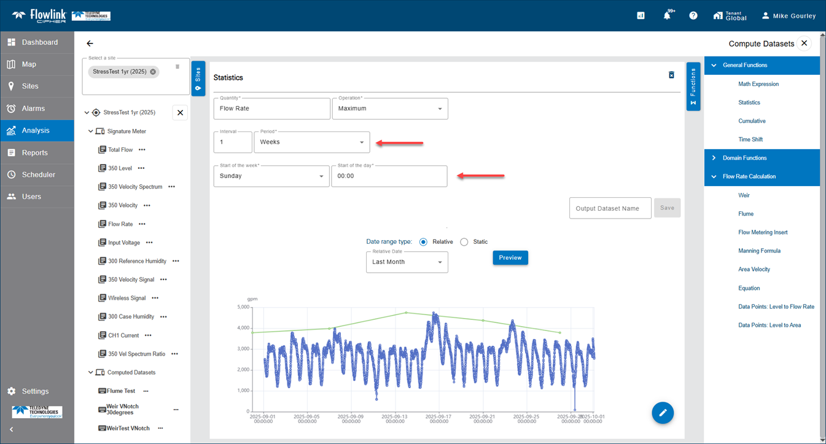Open the Reports menu item
Viewport: 826px width, 444px height.
click(35, 153)
